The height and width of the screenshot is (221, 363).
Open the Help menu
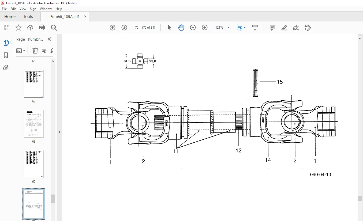coord(59,9)
